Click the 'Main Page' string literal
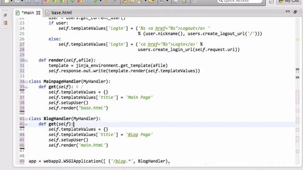Screen dimensions: 303x170 click(x=139, y=97)
